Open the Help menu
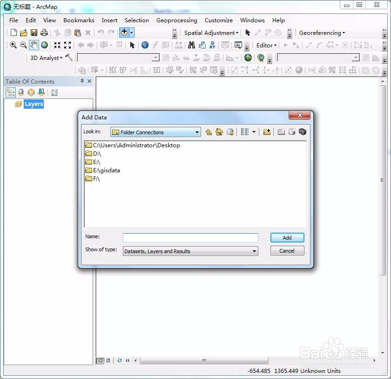 coord(278,20)
